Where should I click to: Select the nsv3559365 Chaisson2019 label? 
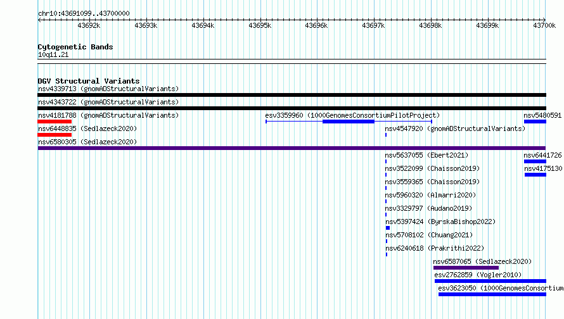tap(432, 182)
